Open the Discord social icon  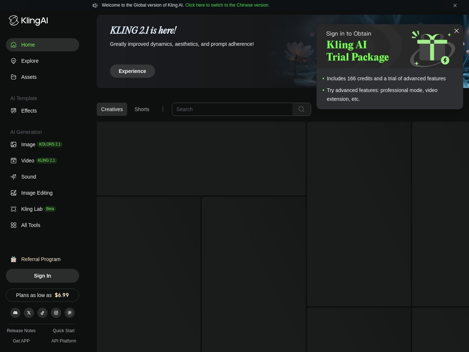[15, 313]
